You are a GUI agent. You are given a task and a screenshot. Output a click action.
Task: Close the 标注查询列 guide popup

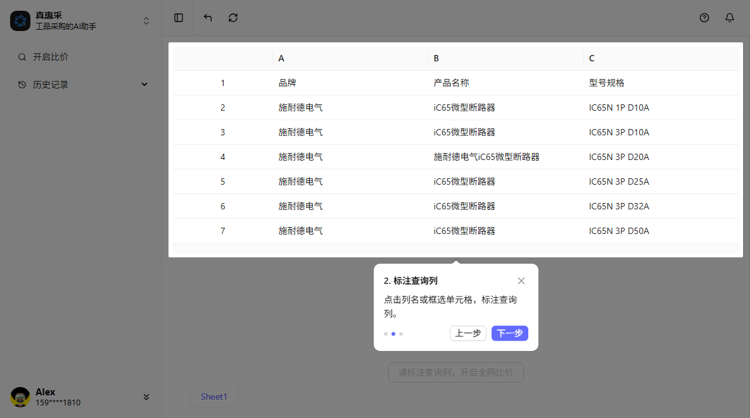pyautogui.click(x=521, y=281)
